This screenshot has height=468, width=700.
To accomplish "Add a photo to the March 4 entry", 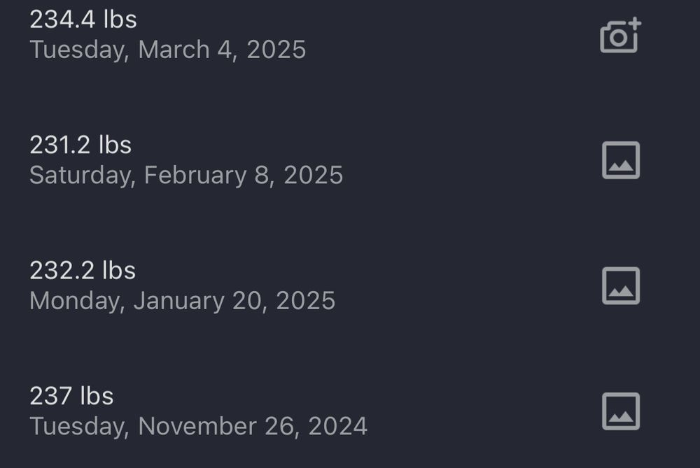I will point(620,36).
